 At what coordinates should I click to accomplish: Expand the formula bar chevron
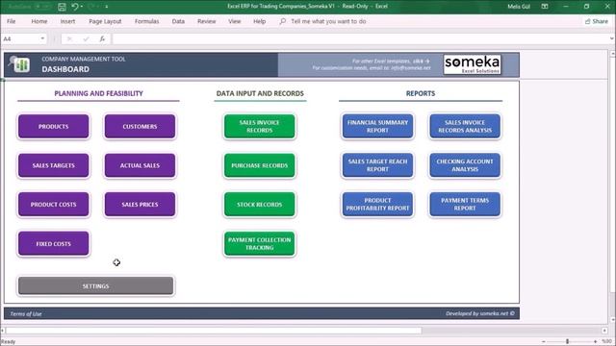(611, 38)
